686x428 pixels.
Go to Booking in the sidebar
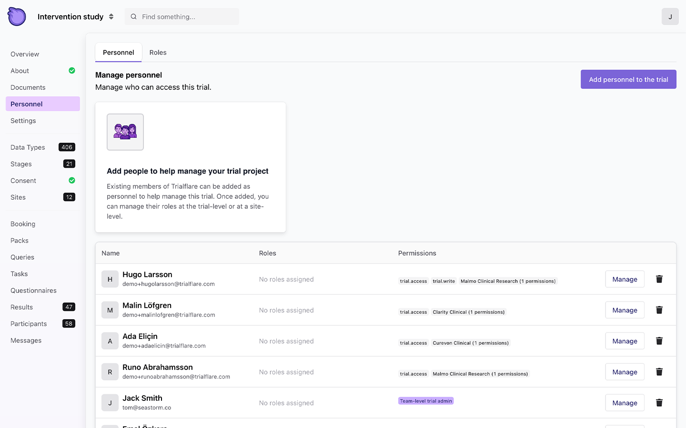point(43,224)
